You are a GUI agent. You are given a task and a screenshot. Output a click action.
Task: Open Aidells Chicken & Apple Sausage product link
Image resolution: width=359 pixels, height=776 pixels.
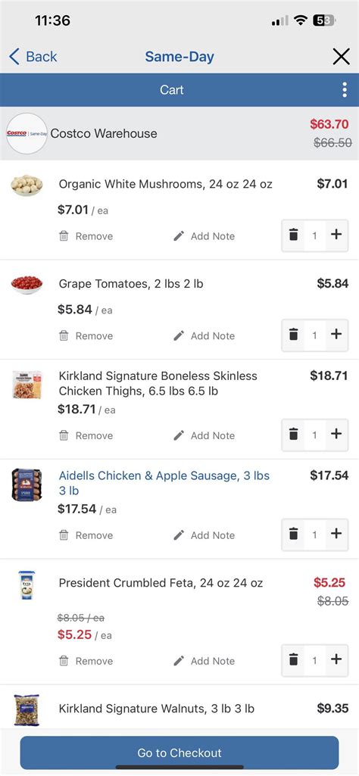[164, 483]
